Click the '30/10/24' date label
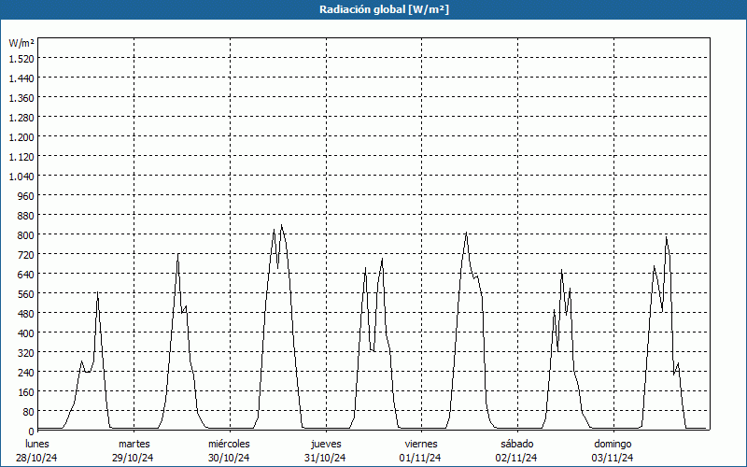Screen dimensions: 747x467 [x=229, y=458]
